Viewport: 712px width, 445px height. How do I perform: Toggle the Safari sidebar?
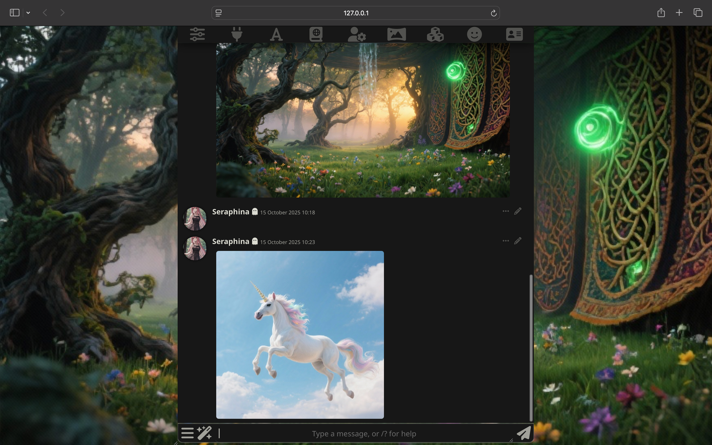click(15, 13)
